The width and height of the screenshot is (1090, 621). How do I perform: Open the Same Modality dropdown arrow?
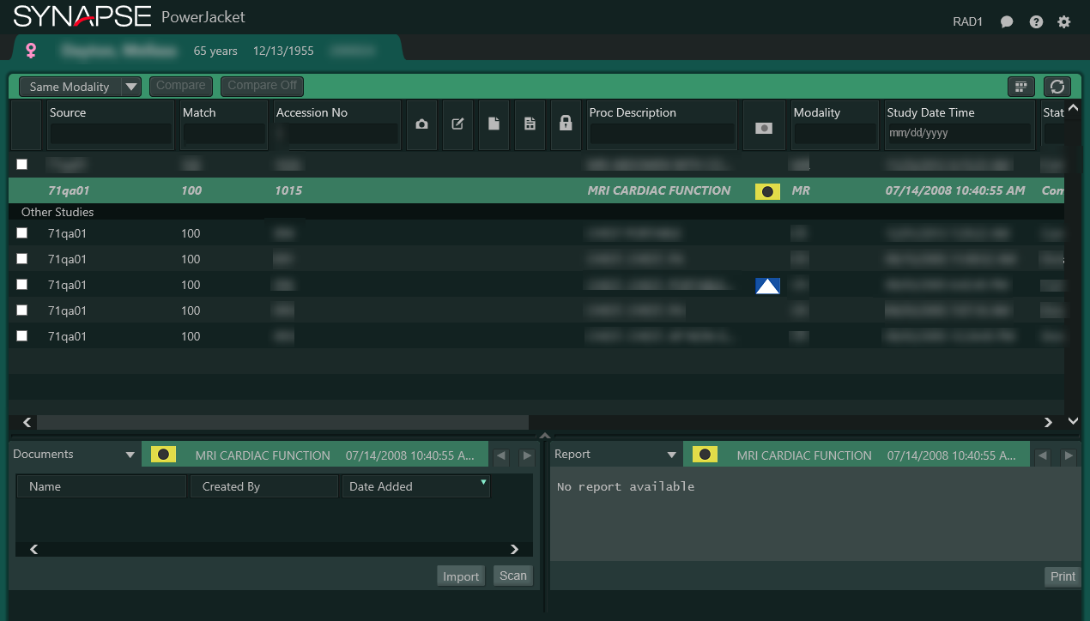click(x=131, y=87)
